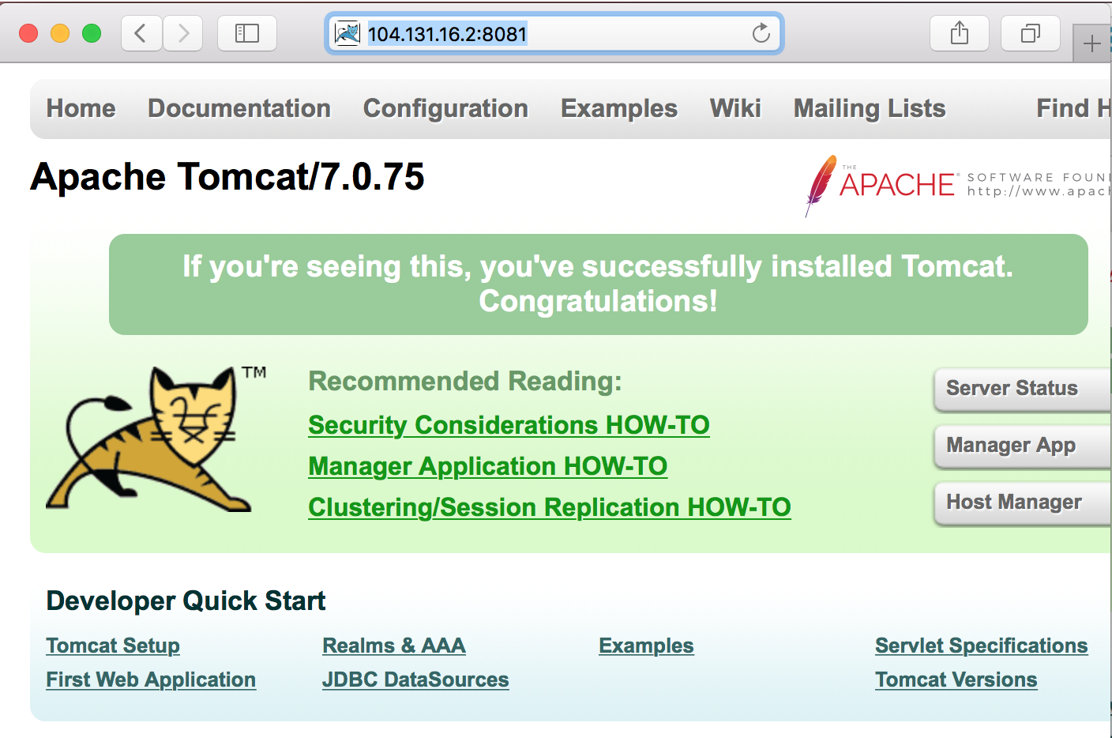Open Configuration in the nav bar

tap(445, 108)
